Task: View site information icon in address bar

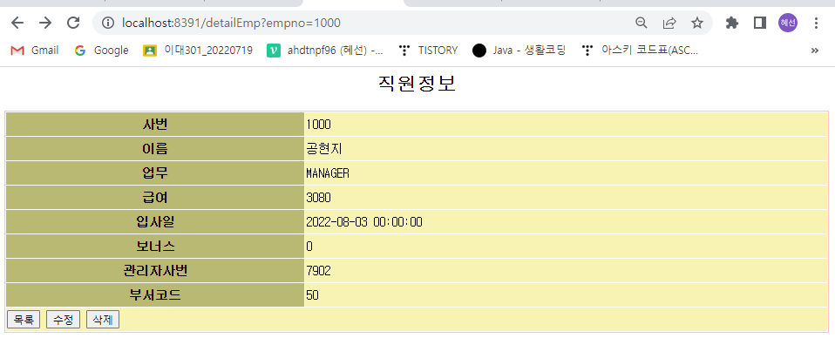Action: click(x=108, y=23)
